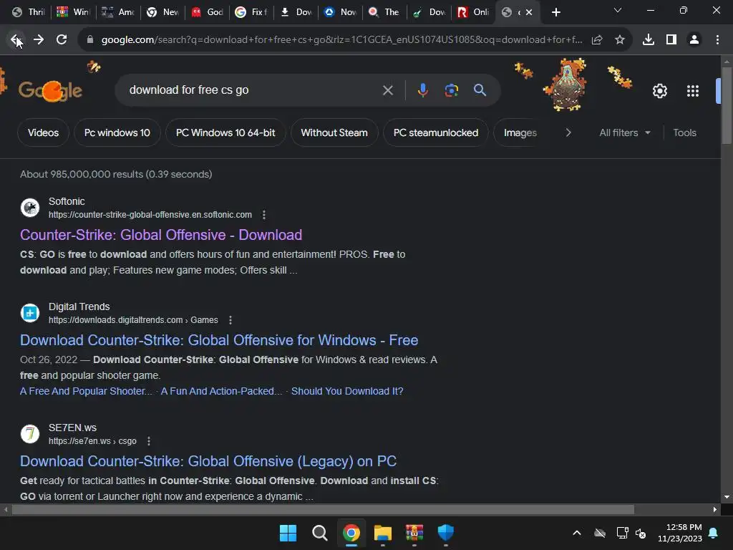The image size is (733, 550).
Task: Open WinRAR from taskbar
Action: point(414,533)
